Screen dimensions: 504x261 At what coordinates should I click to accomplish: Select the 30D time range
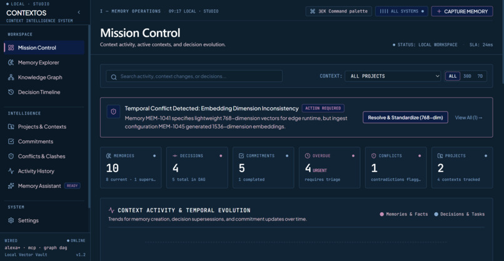(x=467, y=76)
